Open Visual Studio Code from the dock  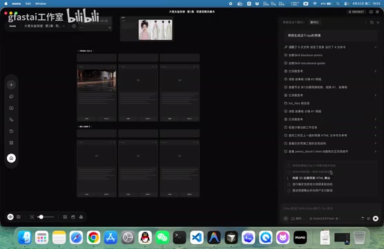[197, 237]
